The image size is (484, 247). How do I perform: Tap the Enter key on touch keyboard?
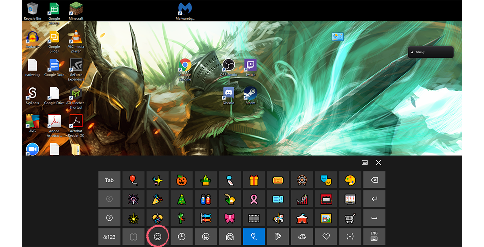coord(374,199)
